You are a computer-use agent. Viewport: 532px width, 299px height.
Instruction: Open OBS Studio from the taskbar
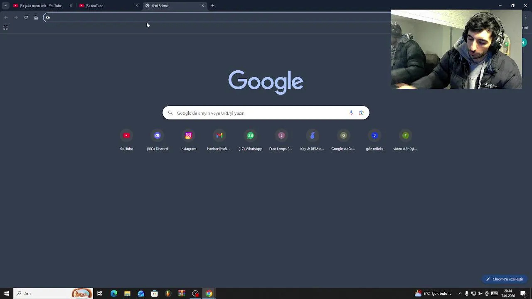195,294
